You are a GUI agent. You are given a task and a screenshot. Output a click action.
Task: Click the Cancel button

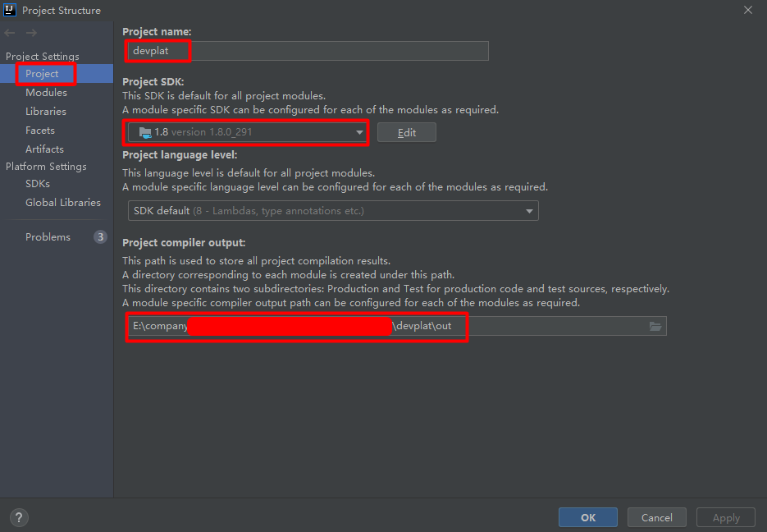point(656,518)
